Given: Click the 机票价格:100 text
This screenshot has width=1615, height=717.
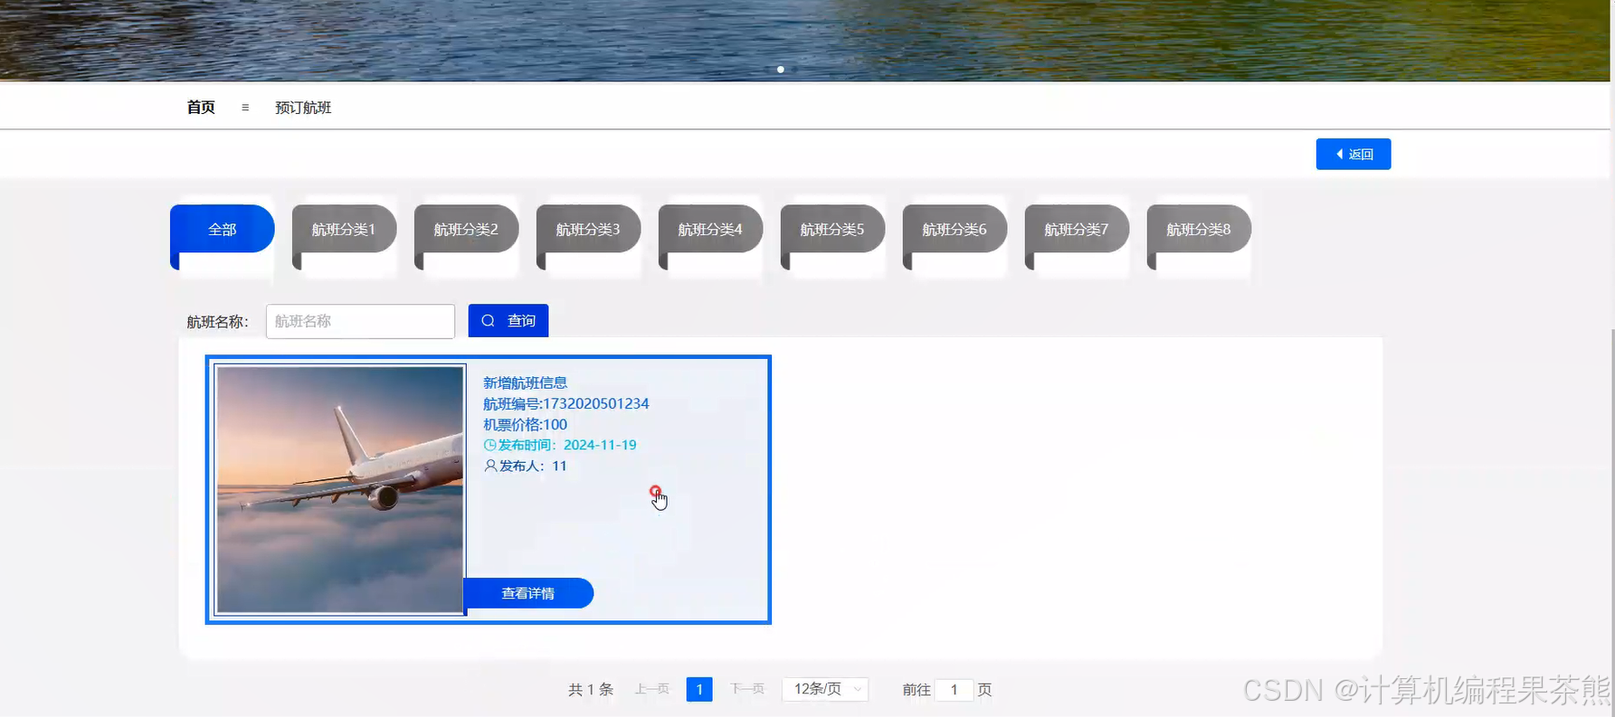Looking at the screenshot, I should 525,424.
